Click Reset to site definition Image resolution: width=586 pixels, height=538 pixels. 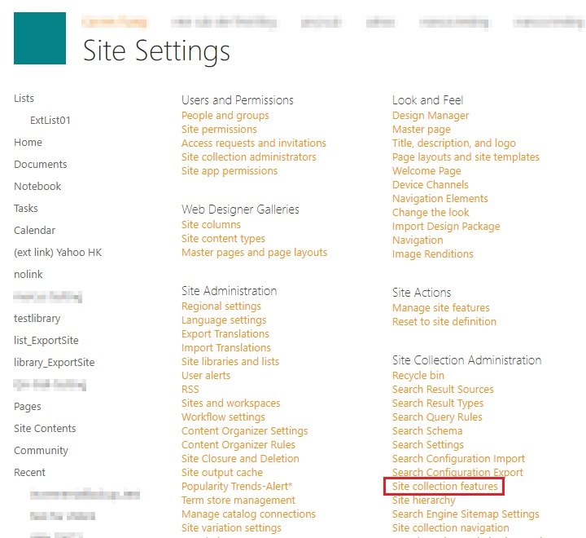444,322
